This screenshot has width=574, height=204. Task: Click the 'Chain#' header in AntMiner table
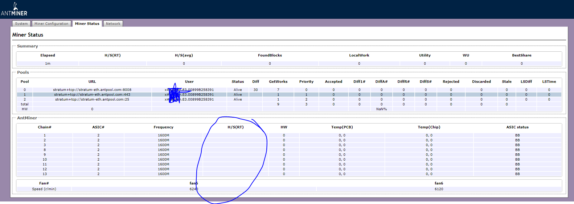tap(45, 127)
